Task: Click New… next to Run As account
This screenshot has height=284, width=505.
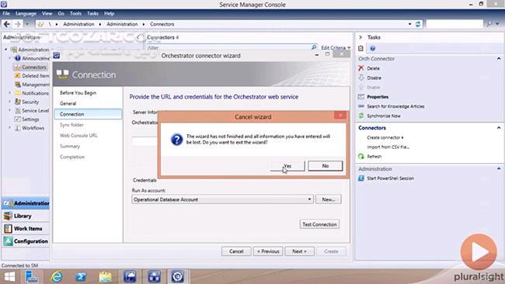Action: (x=328, y=199)
